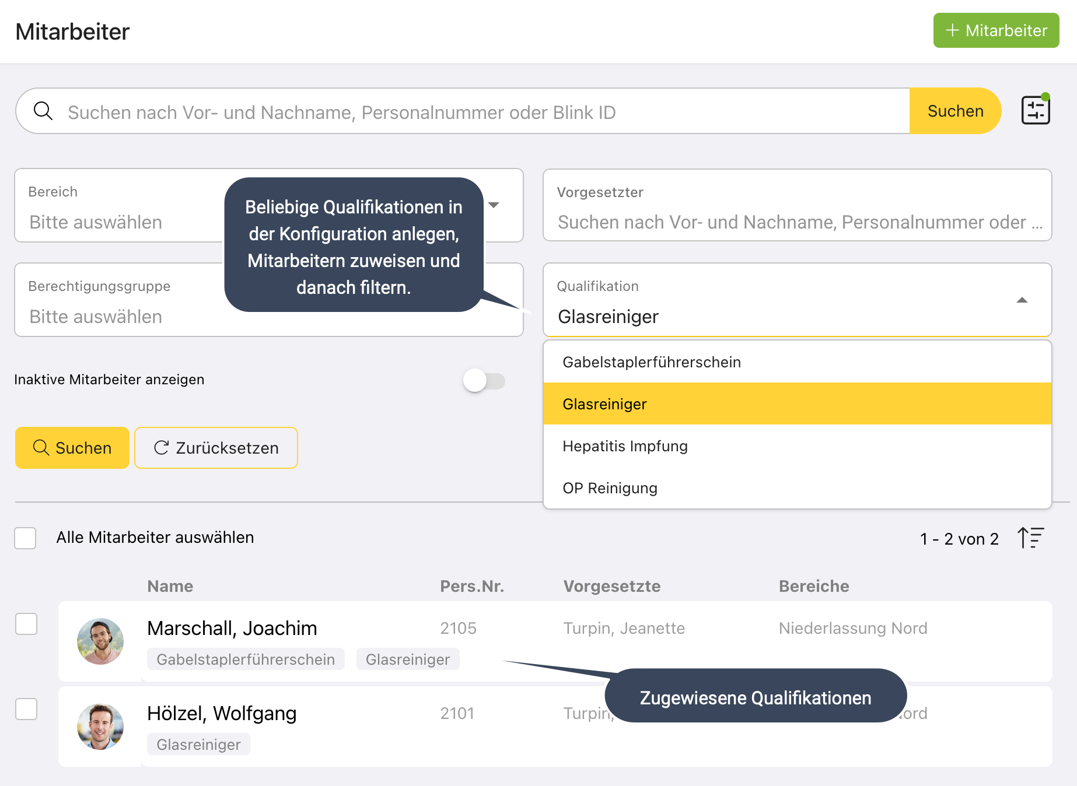Select checkbox for Hölzel, Wolfgang
The height and width of the screenshot is (786, 1077).
coord(26,709)
